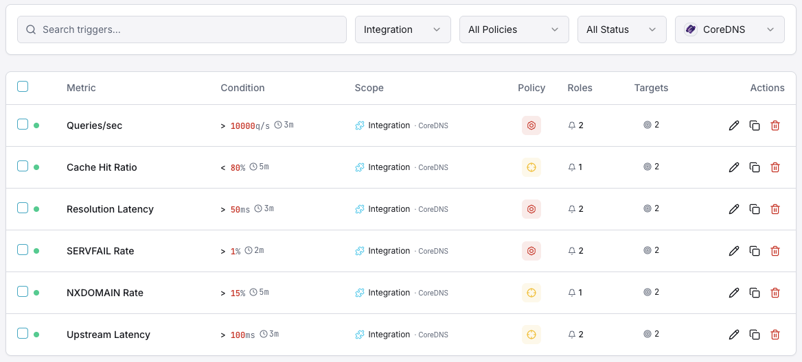
Task: Click the yellow policy icon for NXDOMAIN Rate
Action: (531, 293)
